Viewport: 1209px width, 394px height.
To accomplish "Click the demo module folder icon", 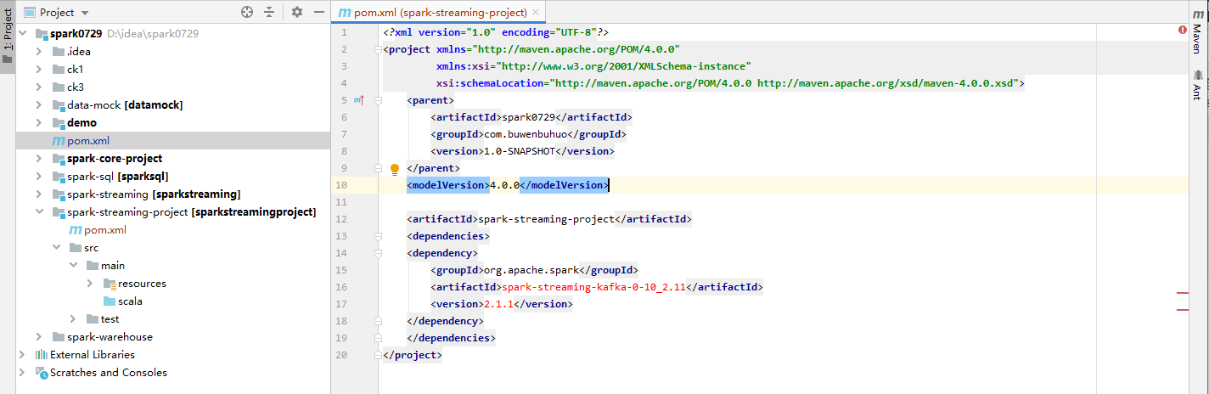I will tap(59, 122).
